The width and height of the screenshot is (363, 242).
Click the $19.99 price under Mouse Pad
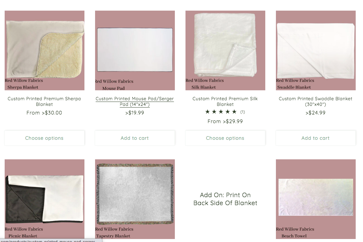[135, 113]
